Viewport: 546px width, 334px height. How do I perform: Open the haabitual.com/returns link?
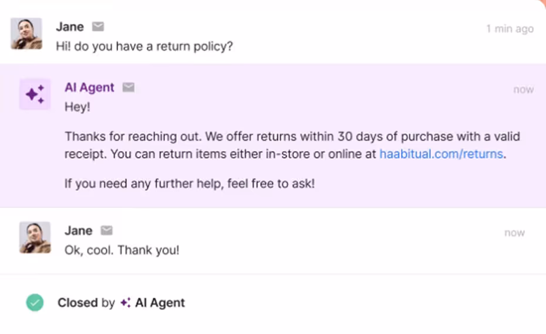click(441, 155)
